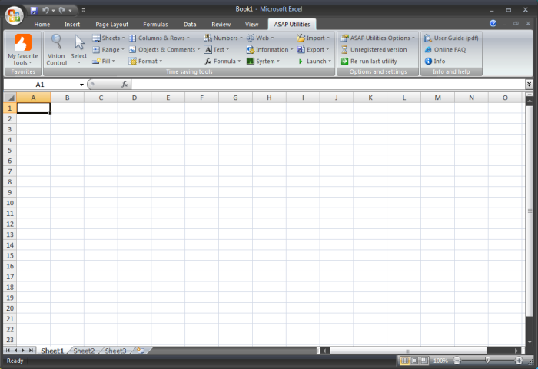
Task: Click the zoom slider handle
Action: point(487,361)
